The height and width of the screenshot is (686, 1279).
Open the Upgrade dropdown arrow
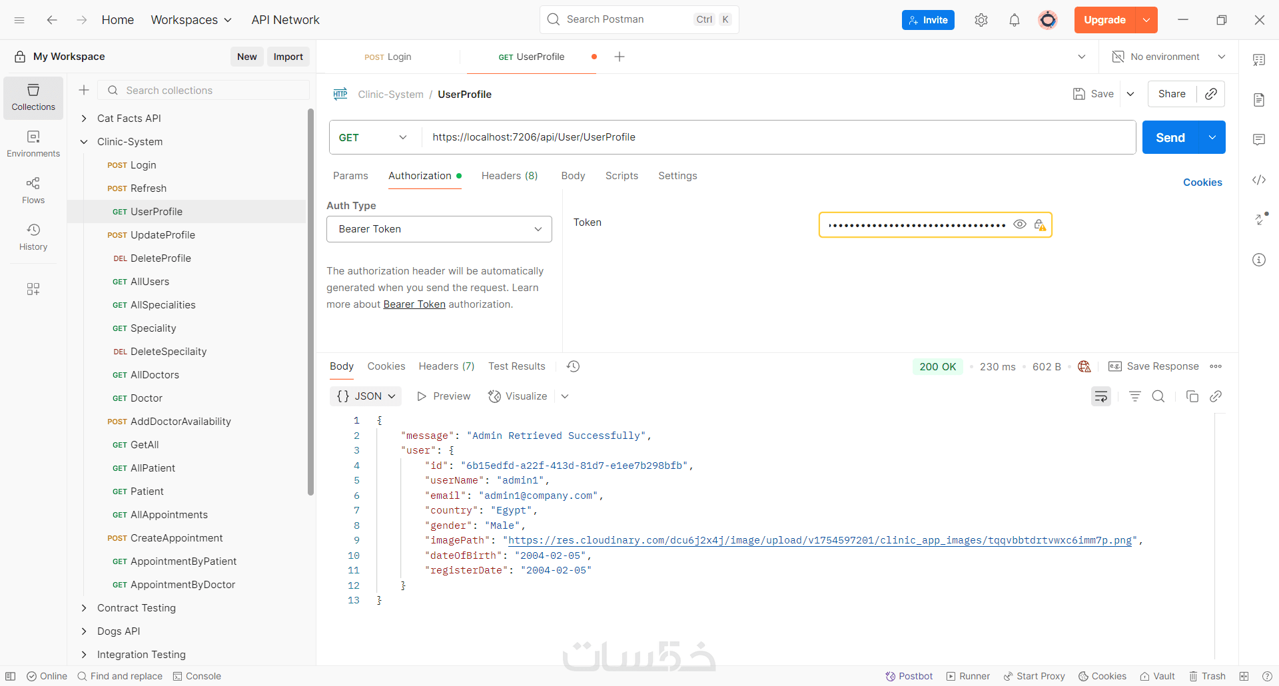[1146, 20]
